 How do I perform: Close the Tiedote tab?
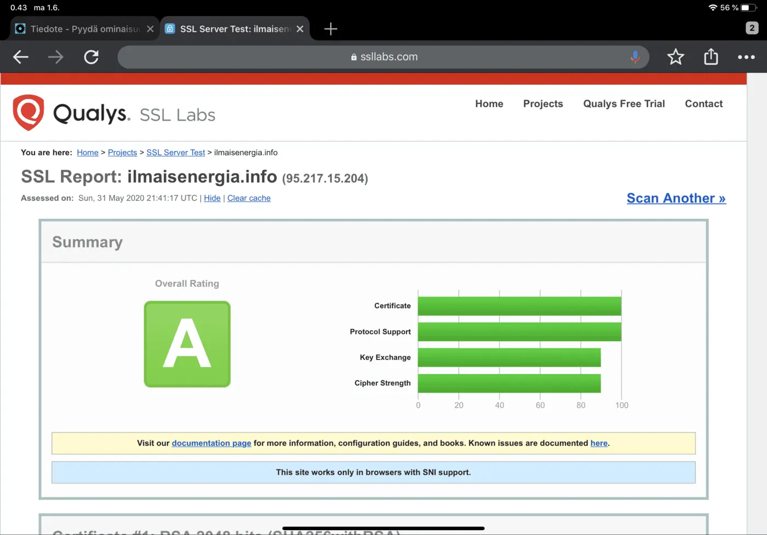coord(150,29)
